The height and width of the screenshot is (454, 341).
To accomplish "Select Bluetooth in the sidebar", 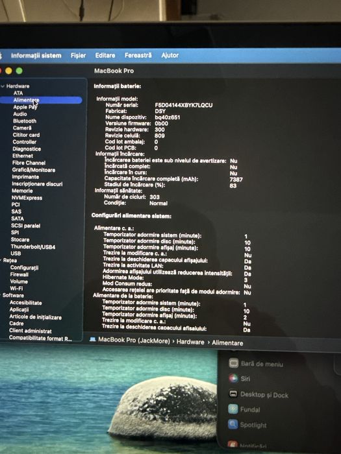I will (x=25, y=121).
